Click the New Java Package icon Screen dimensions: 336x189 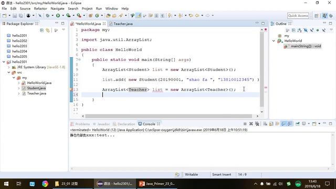(91, 15)
